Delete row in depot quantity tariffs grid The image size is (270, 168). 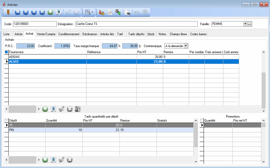tap(53, 160)
